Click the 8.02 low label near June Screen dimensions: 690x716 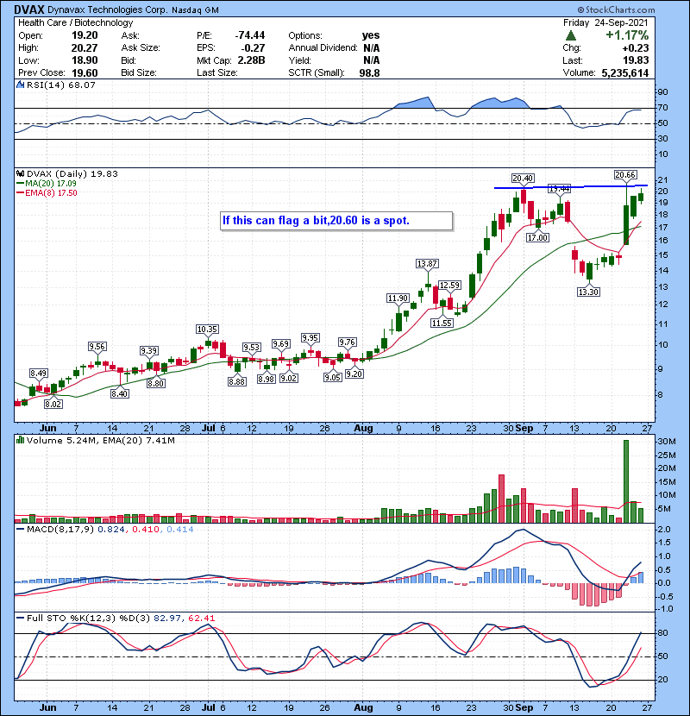[x=54, y=403]
